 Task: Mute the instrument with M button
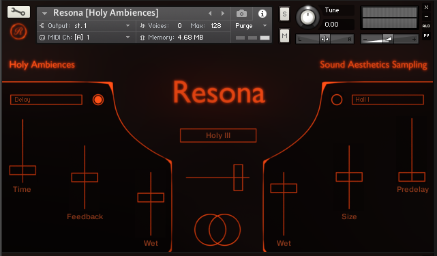[x=284, y=35]
